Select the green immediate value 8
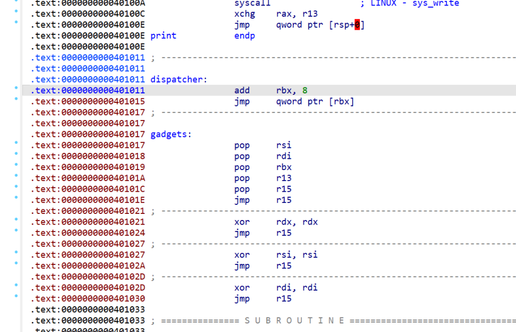Screen dimensions: 516x332 (305, 91)
